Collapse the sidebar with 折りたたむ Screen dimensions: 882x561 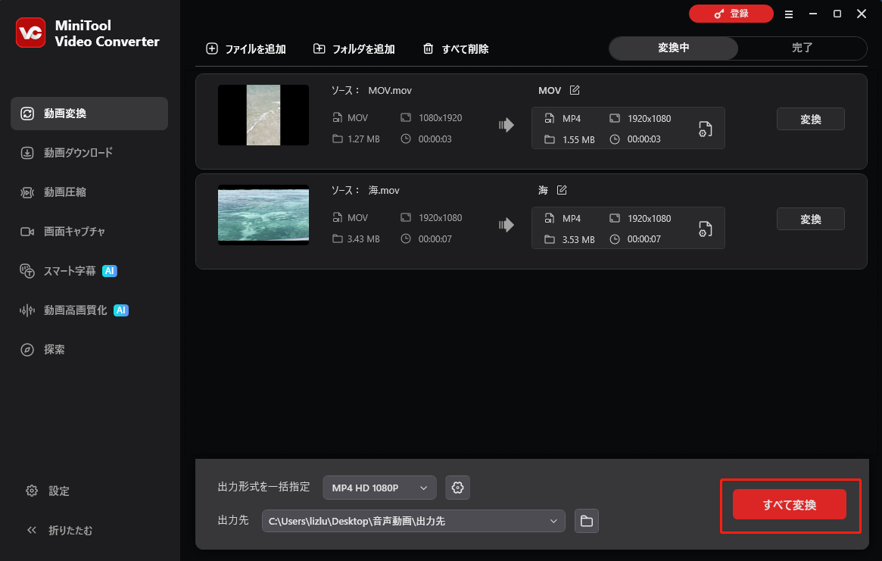(x=59, y=530)
